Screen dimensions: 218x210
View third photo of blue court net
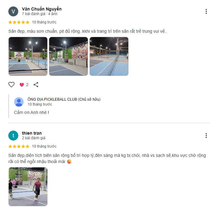pos(109,57)
